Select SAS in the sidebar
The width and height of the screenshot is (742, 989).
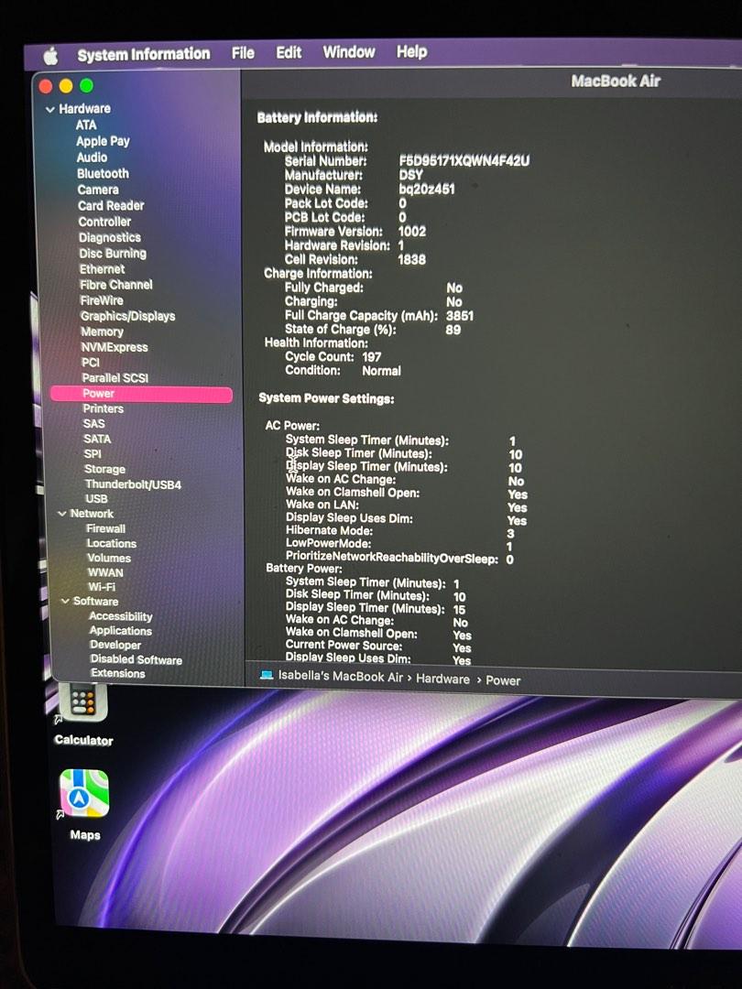[94, 424]
